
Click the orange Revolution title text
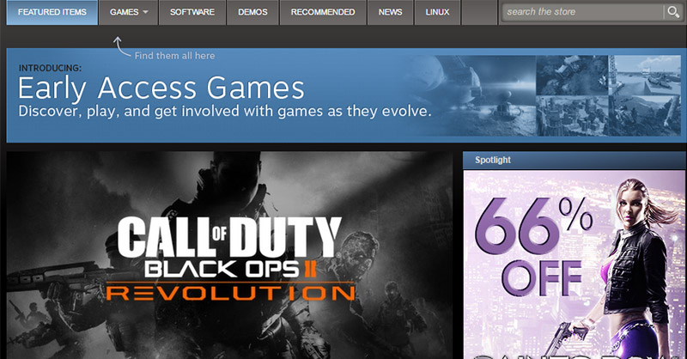(229, 292)
